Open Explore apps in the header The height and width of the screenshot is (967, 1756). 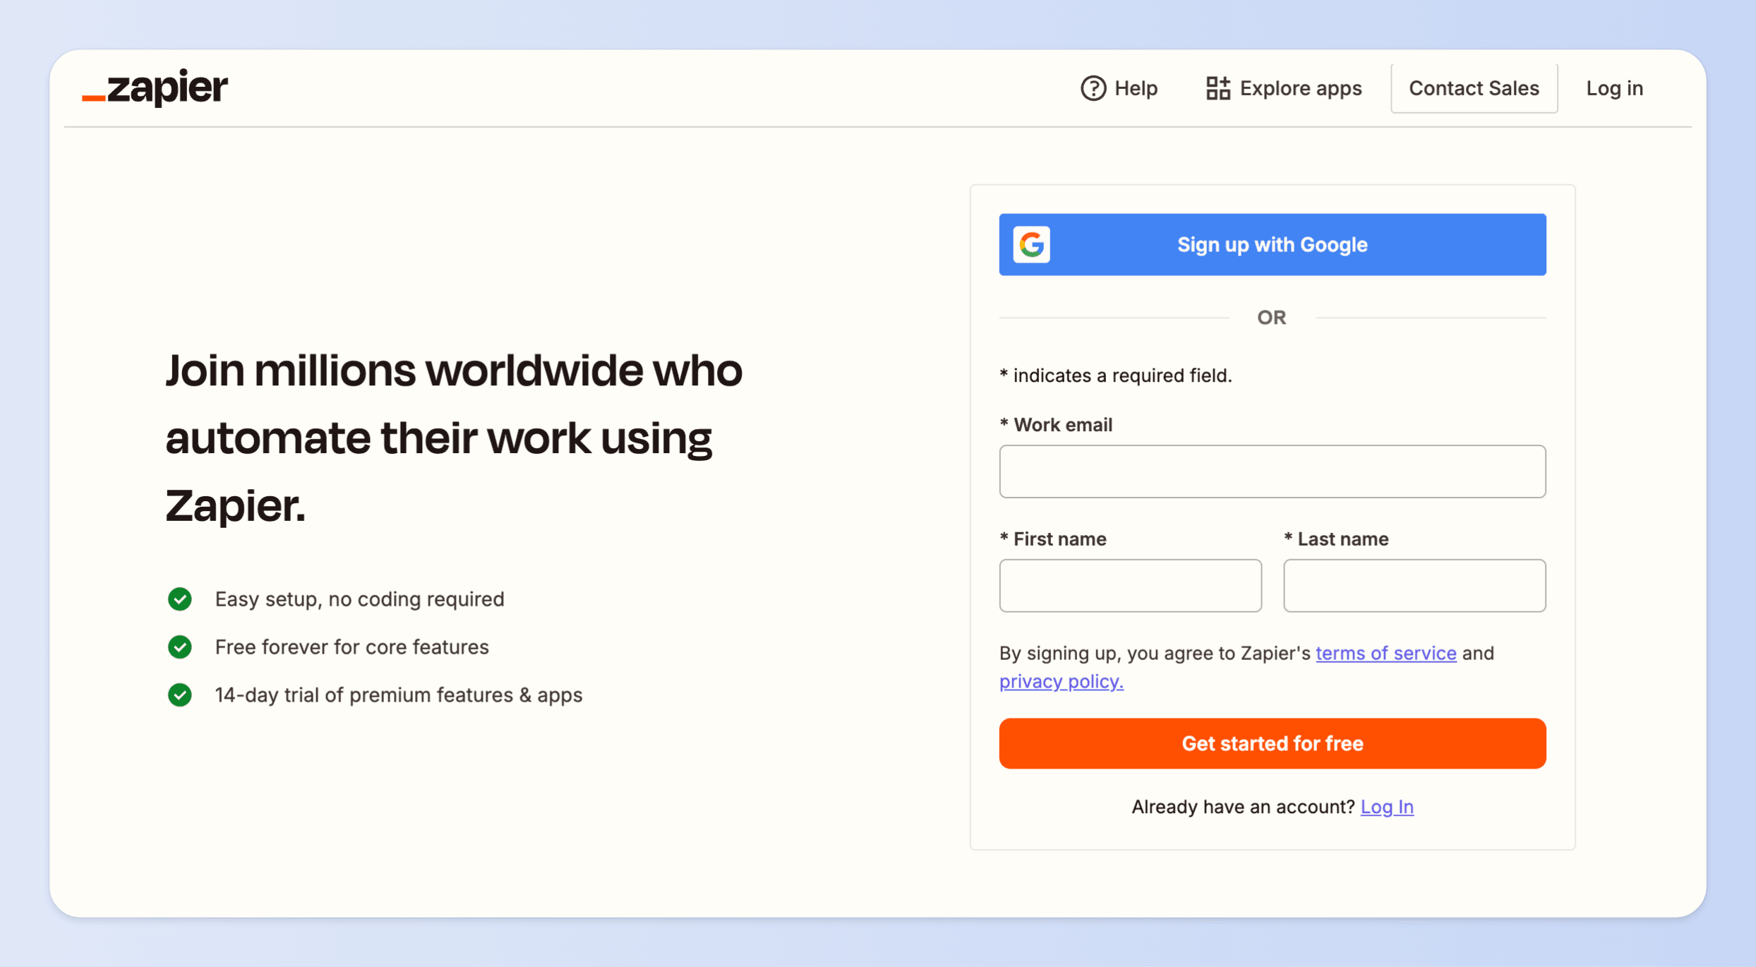coord(1283,88)
